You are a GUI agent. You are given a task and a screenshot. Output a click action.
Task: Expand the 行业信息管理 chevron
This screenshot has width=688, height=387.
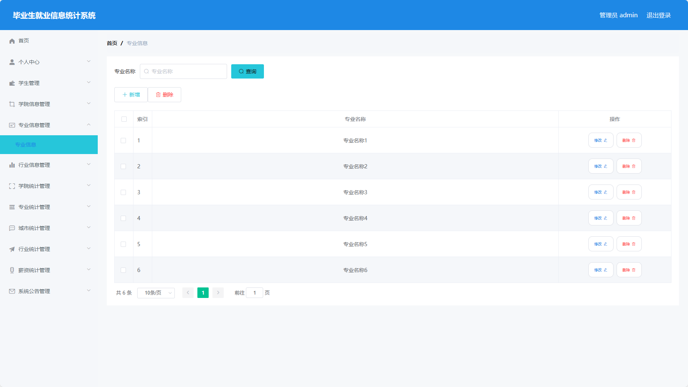pyautogui.click(x=89, y=164)
